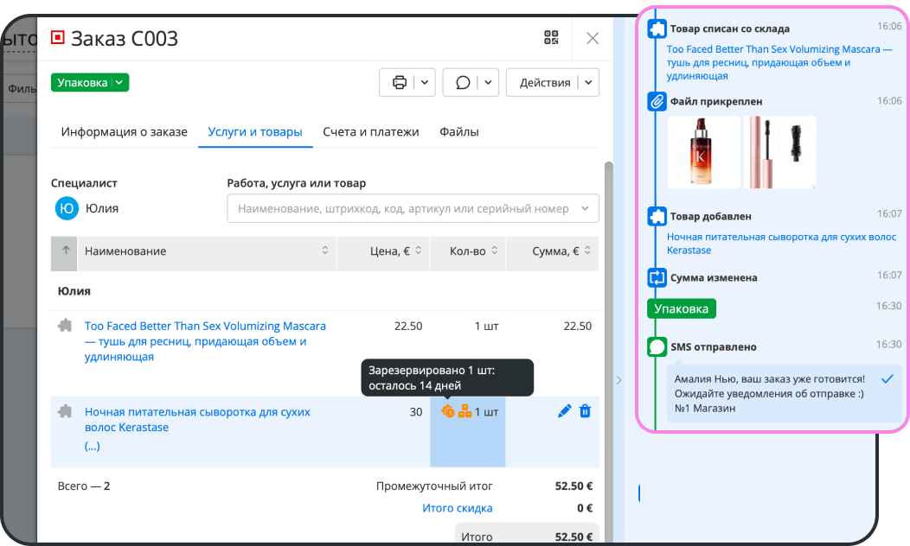Viewport: 910px width, 546px height.
Task: Open Ночная питательная сыворотка link in feed
Action: pos(781,244)
